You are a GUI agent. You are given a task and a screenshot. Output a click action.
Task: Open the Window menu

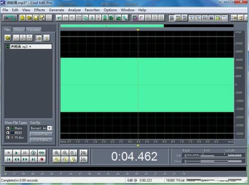127,10
